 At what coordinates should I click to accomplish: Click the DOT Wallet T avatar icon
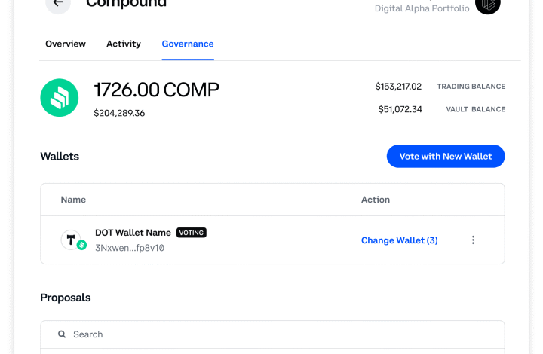pyautogui.click(x=71, y=240)
